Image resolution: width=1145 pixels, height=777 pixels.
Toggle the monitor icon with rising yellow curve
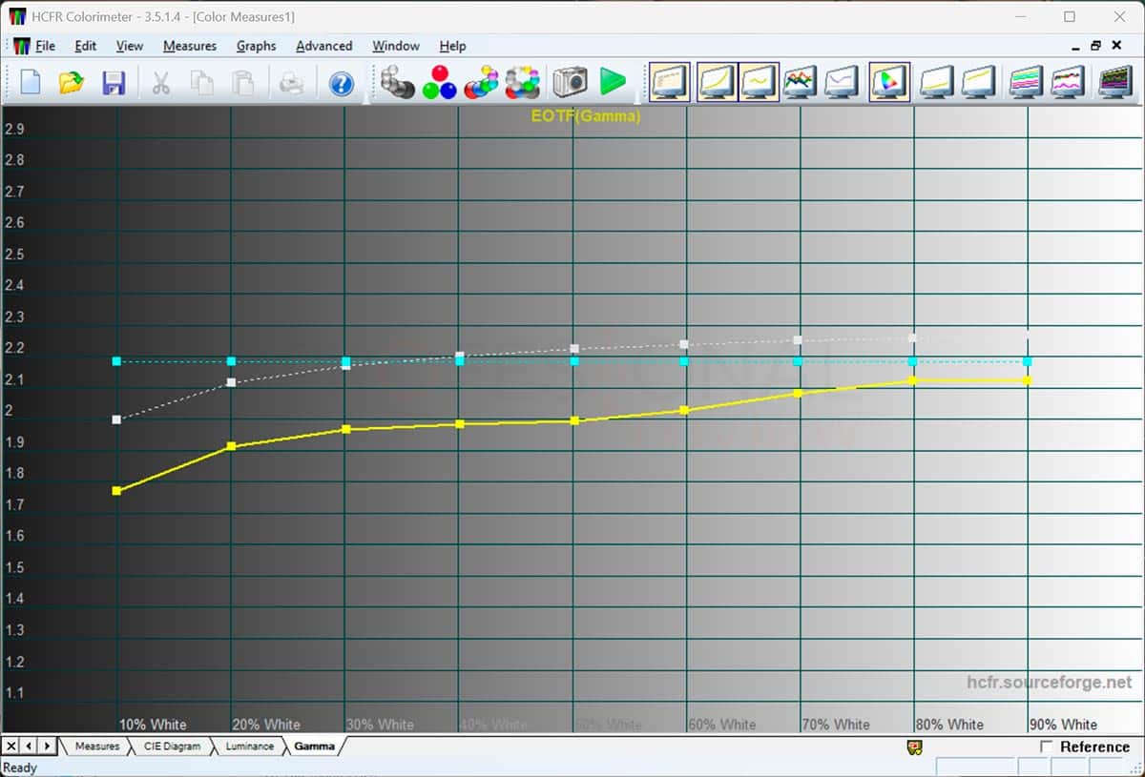(x=716, y=82)
